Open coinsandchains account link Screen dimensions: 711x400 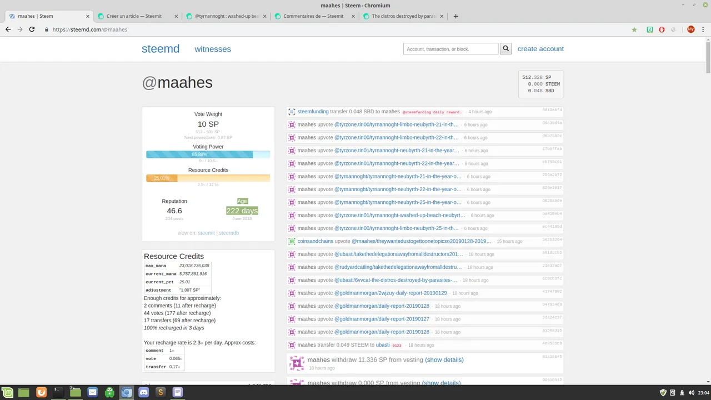tap(315, 241)
